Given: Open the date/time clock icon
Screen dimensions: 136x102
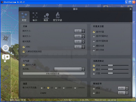Looking at the screenshot, I should point(6,48).
